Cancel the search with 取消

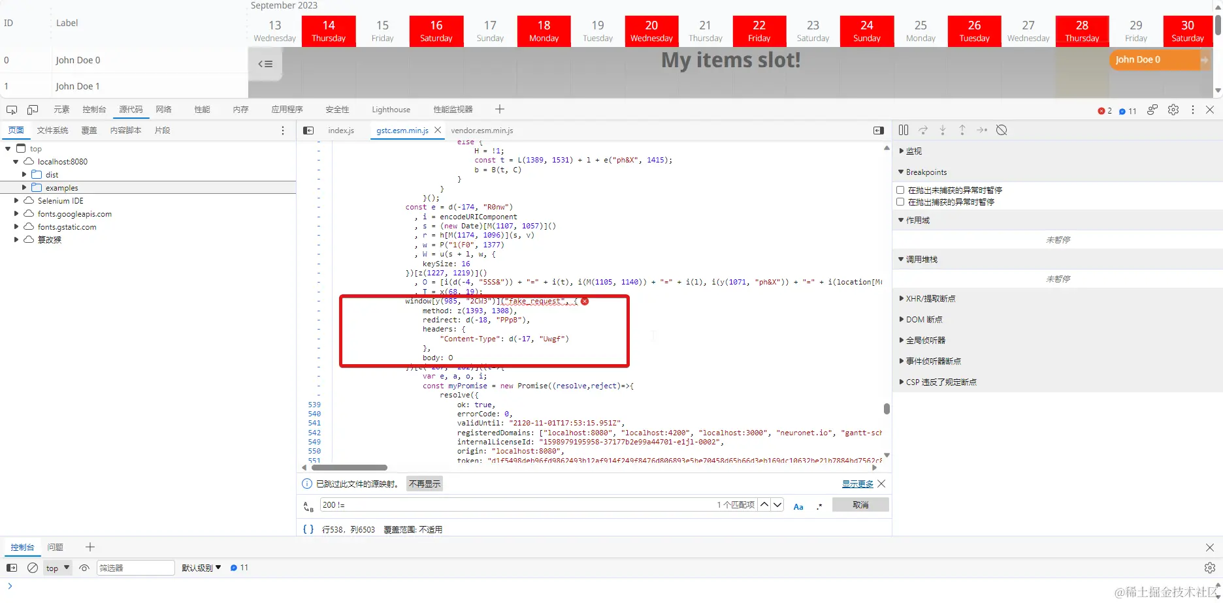coord(860,504)
